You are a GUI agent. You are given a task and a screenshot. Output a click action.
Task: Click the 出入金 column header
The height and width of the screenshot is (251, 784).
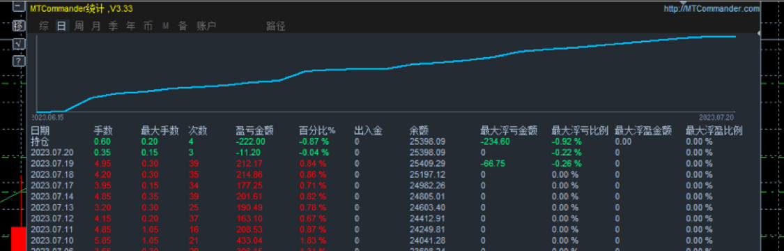369,131
